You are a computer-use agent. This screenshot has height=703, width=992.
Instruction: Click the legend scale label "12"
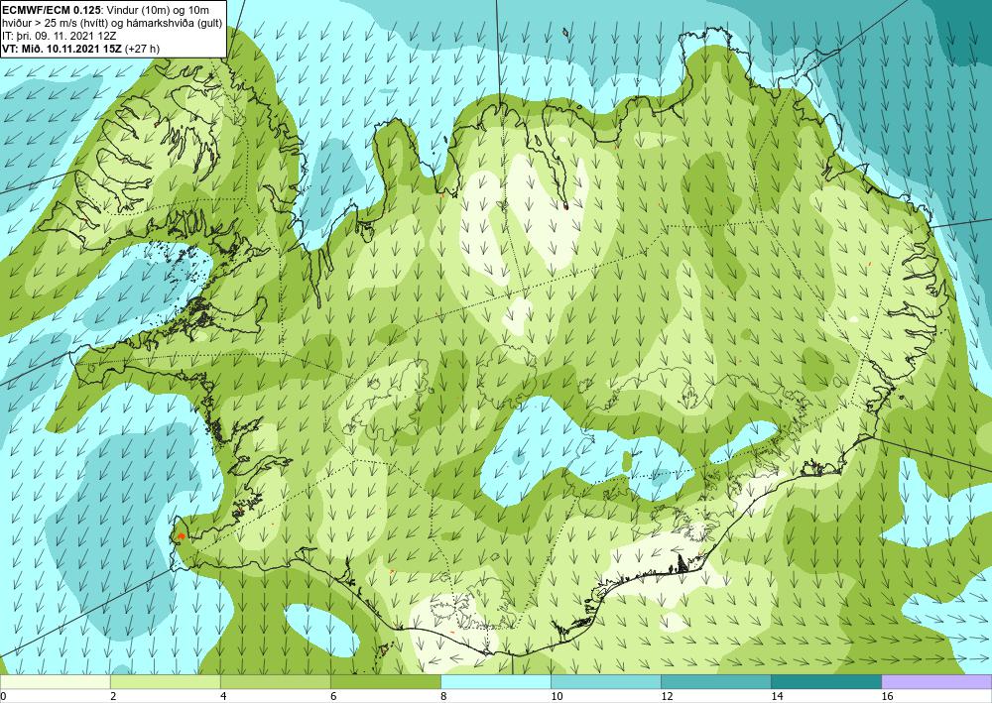click(x=667, y=697)
